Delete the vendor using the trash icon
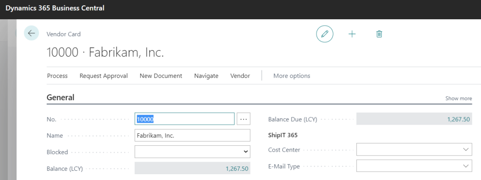This screenshot has width=481, height=180. point(379,34)
